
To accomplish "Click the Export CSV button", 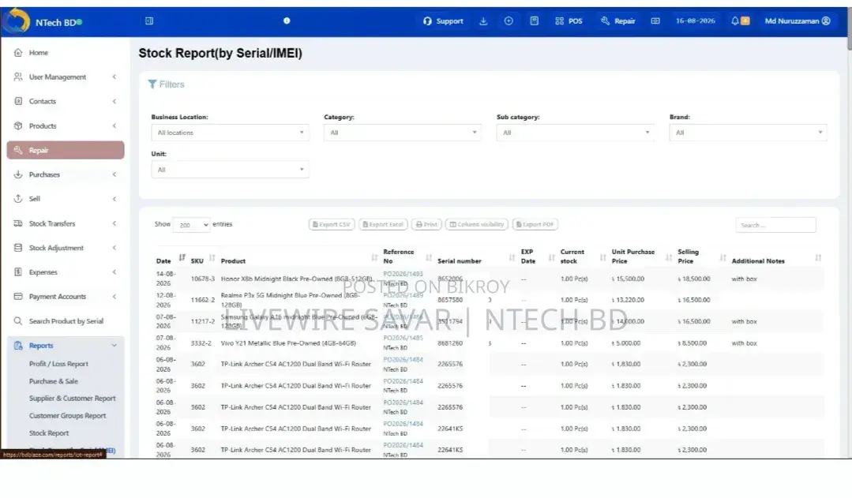I will tap(332, 224).
